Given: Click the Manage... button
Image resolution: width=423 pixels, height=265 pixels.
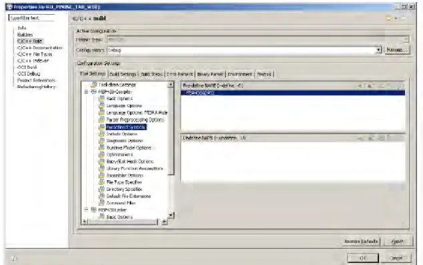Looking at the screenshot, I should coord(396,50).
